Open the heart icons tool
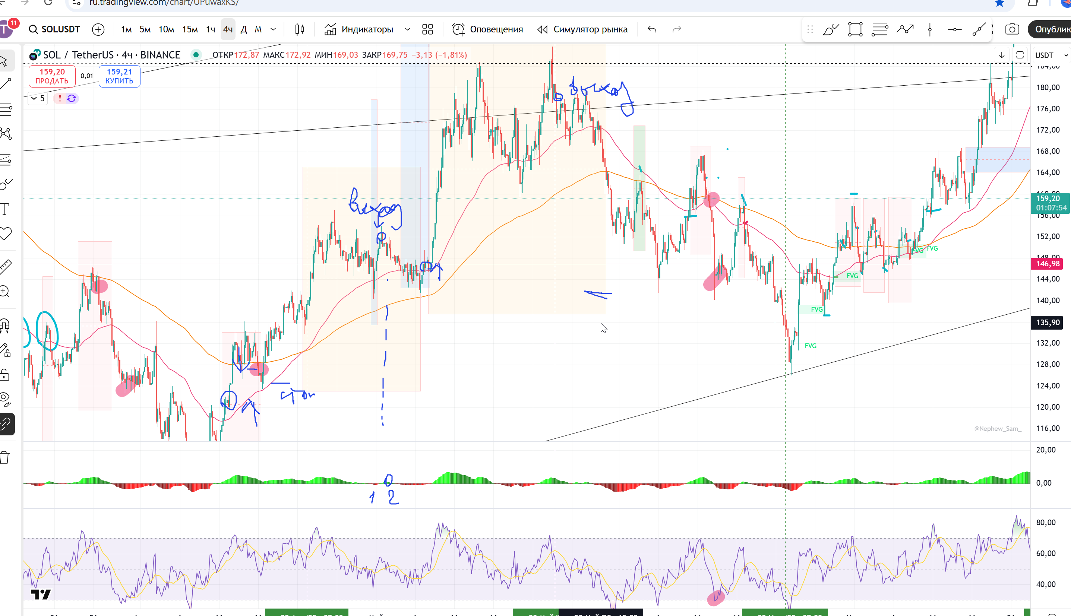1071x616 pixels. 5,234
